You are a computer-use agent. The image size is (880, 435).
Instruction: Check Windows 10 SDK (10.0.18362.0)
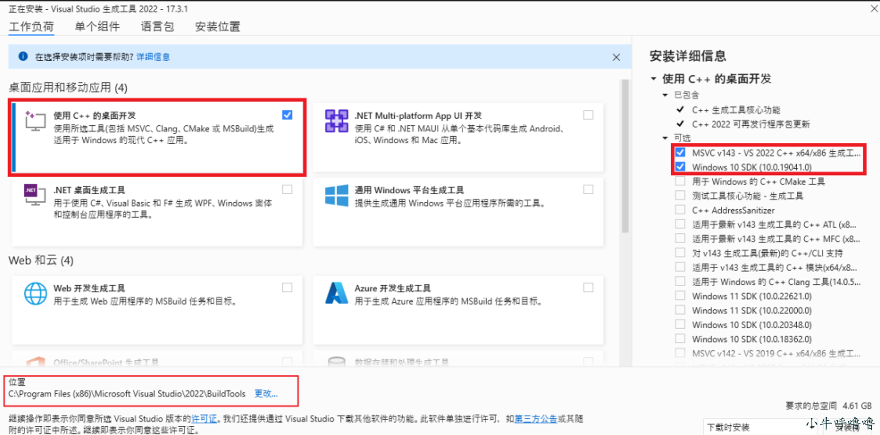[680, 338]
